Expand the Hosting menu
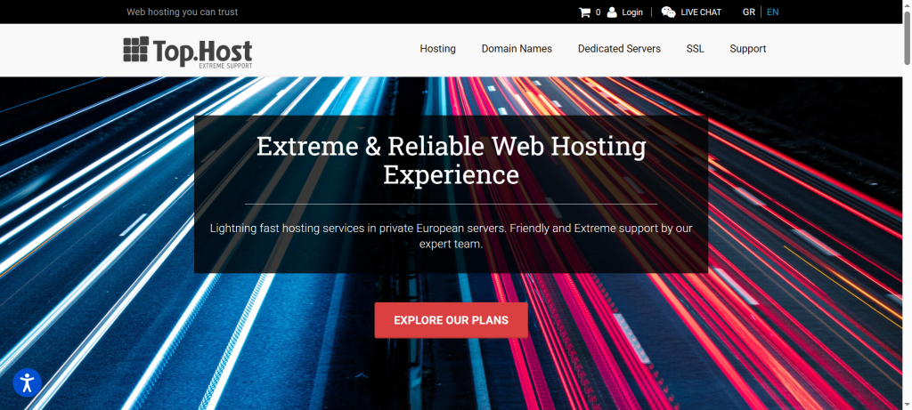Screen dimensions: 912x410 (437, 49)
